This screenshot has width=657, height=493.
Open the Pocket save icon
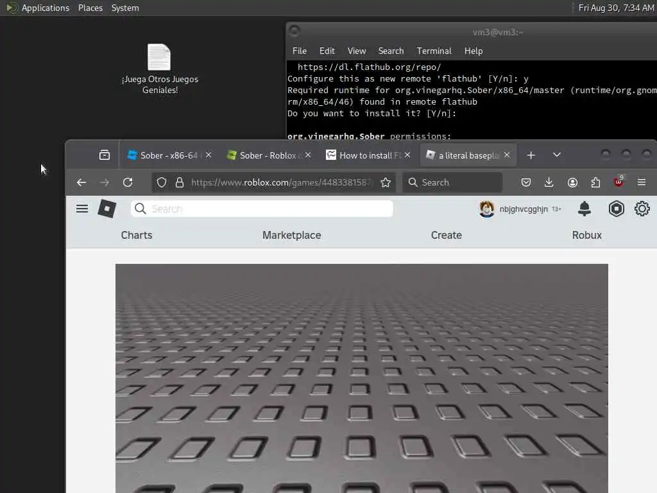pyautogui.click(x=526, y=182)
